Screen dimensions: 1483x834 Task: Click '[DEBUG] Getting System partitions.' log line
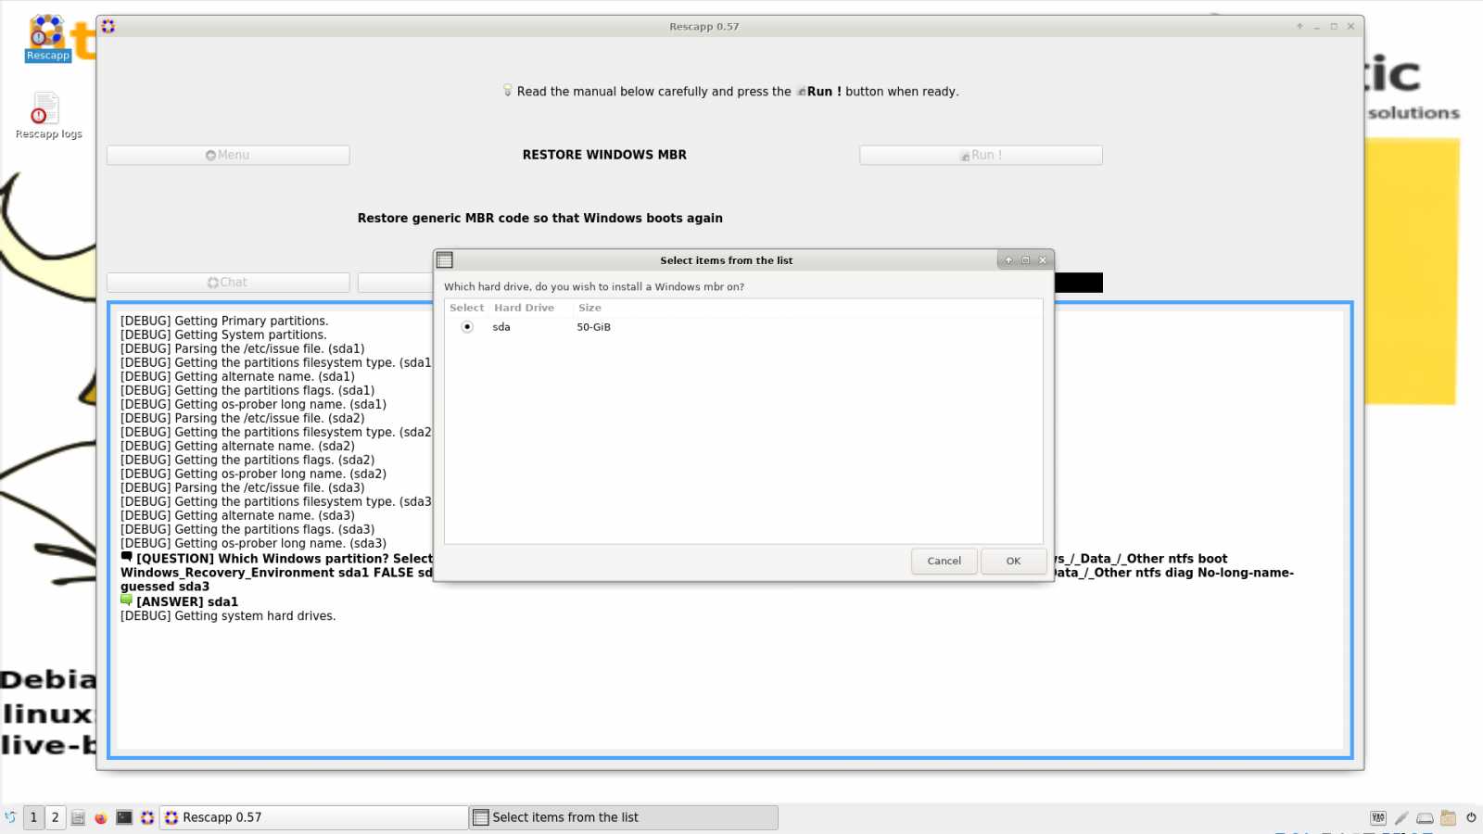tap(223, 335)
